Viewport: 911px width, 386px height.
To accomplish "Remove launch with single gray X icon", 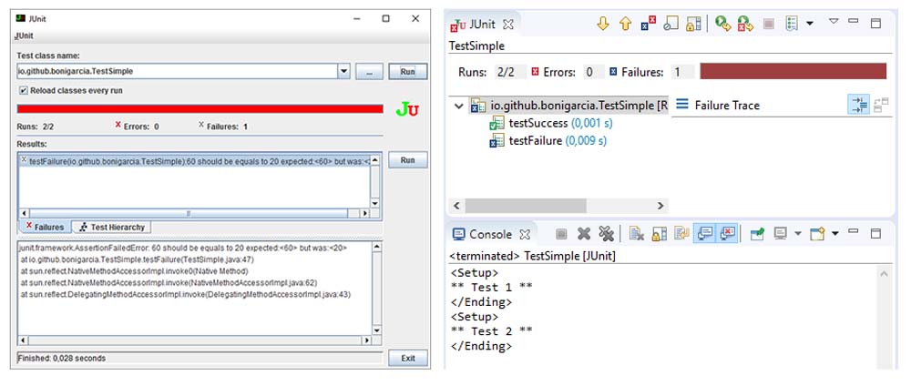I will pos(583,234).
